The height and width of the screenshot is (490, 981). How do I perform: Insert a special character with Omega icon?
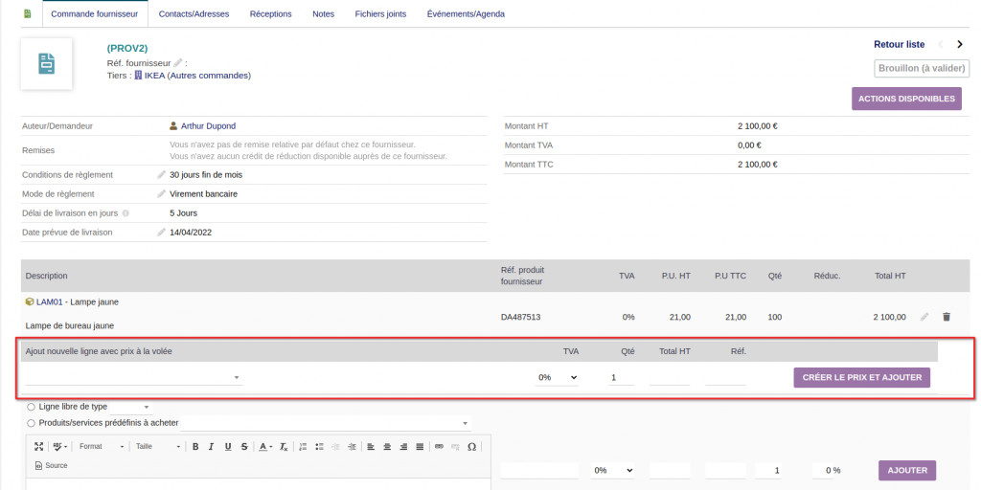tap(471, 446)
